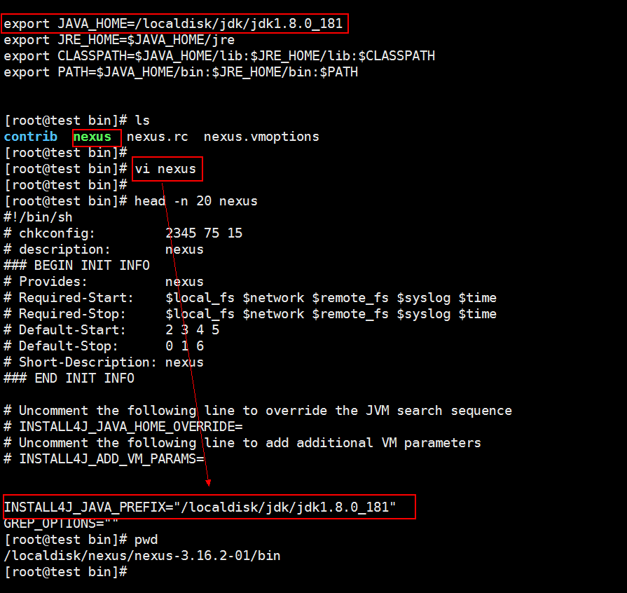
Task: Click the INSTALL4J_JAVA_HOME_OVERRIDE comment line
Action: 123,427
